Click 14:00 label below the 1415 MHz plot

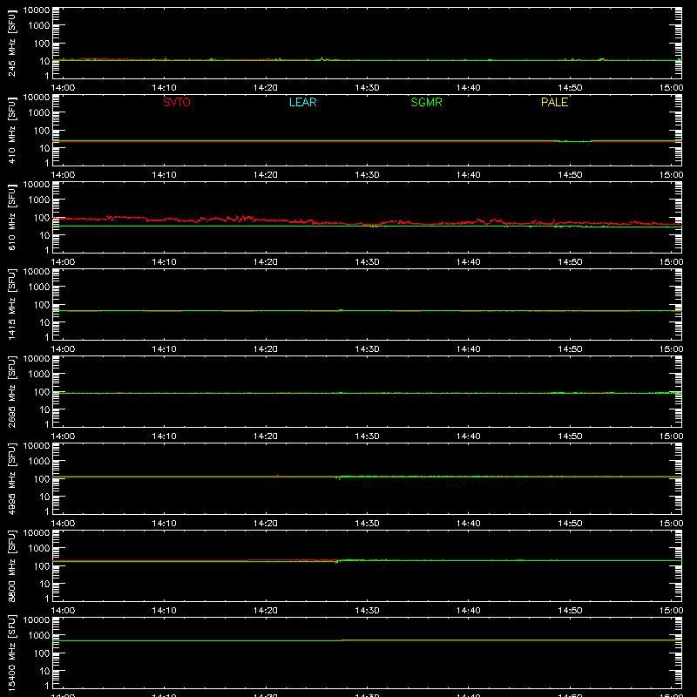pos(63,349)
